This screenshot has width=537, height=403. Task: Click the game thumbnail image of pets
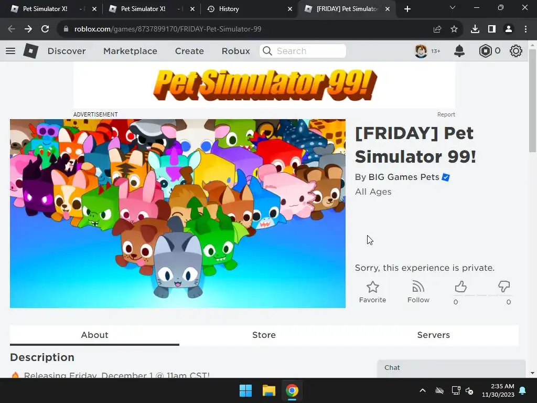[178, 214]
